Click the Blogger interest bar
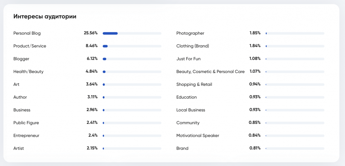 pos(132,59)
